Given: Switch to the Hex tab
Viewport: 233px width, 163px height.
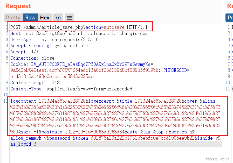Looking at the screenshot, I should point(45,18).
